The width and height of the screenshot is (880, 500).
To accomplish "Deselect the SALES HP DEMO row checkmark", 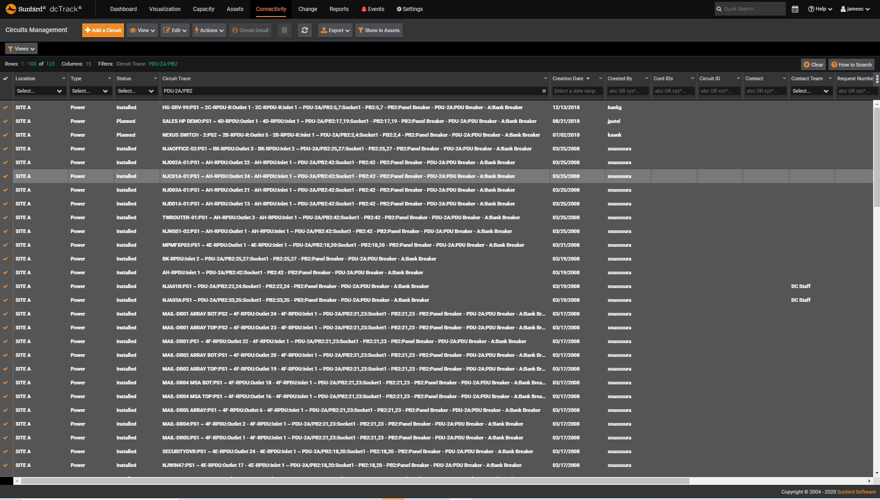I will 5,121.
